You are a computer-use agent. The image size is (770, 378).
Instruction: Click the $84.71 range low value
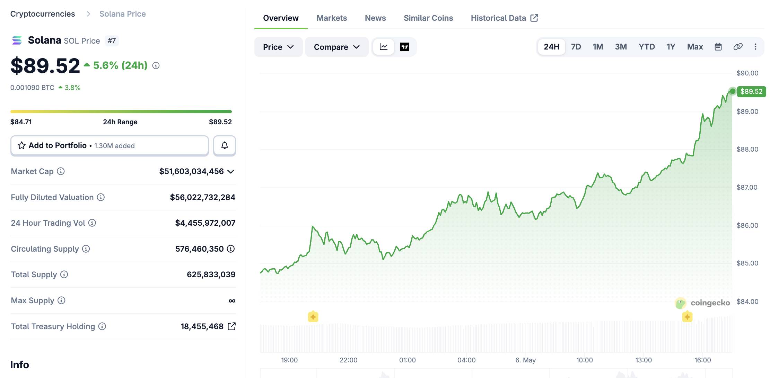(21, 122)
